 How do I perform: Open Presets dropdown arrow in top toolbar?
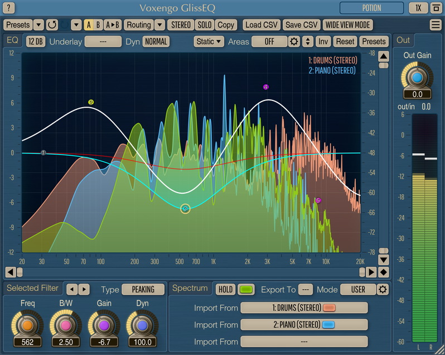pyautogui.click(x=38, y=25)
